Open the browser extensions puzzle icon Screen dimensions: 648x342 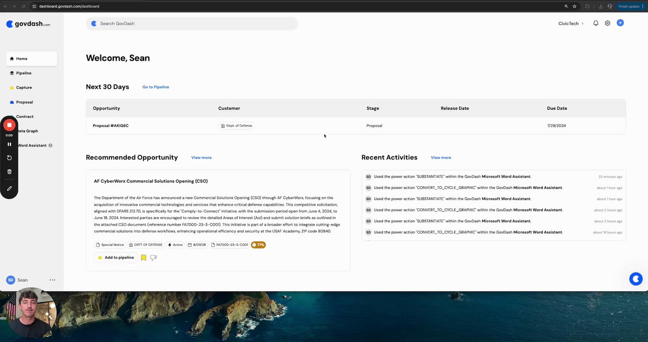(x=588, y=6)
